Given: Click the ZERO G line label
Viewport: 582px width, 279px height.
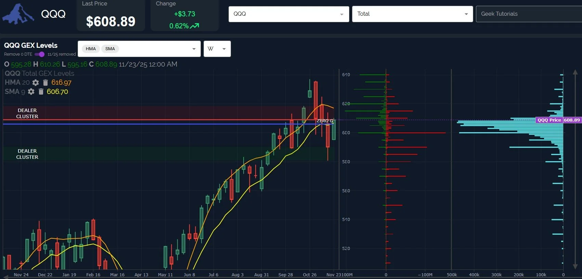Looking at the screenshot, I should [x=325, y=121].
